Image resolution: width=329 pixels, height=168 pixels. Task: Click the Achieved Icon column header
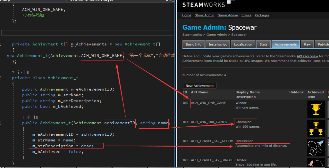[315, 94]
